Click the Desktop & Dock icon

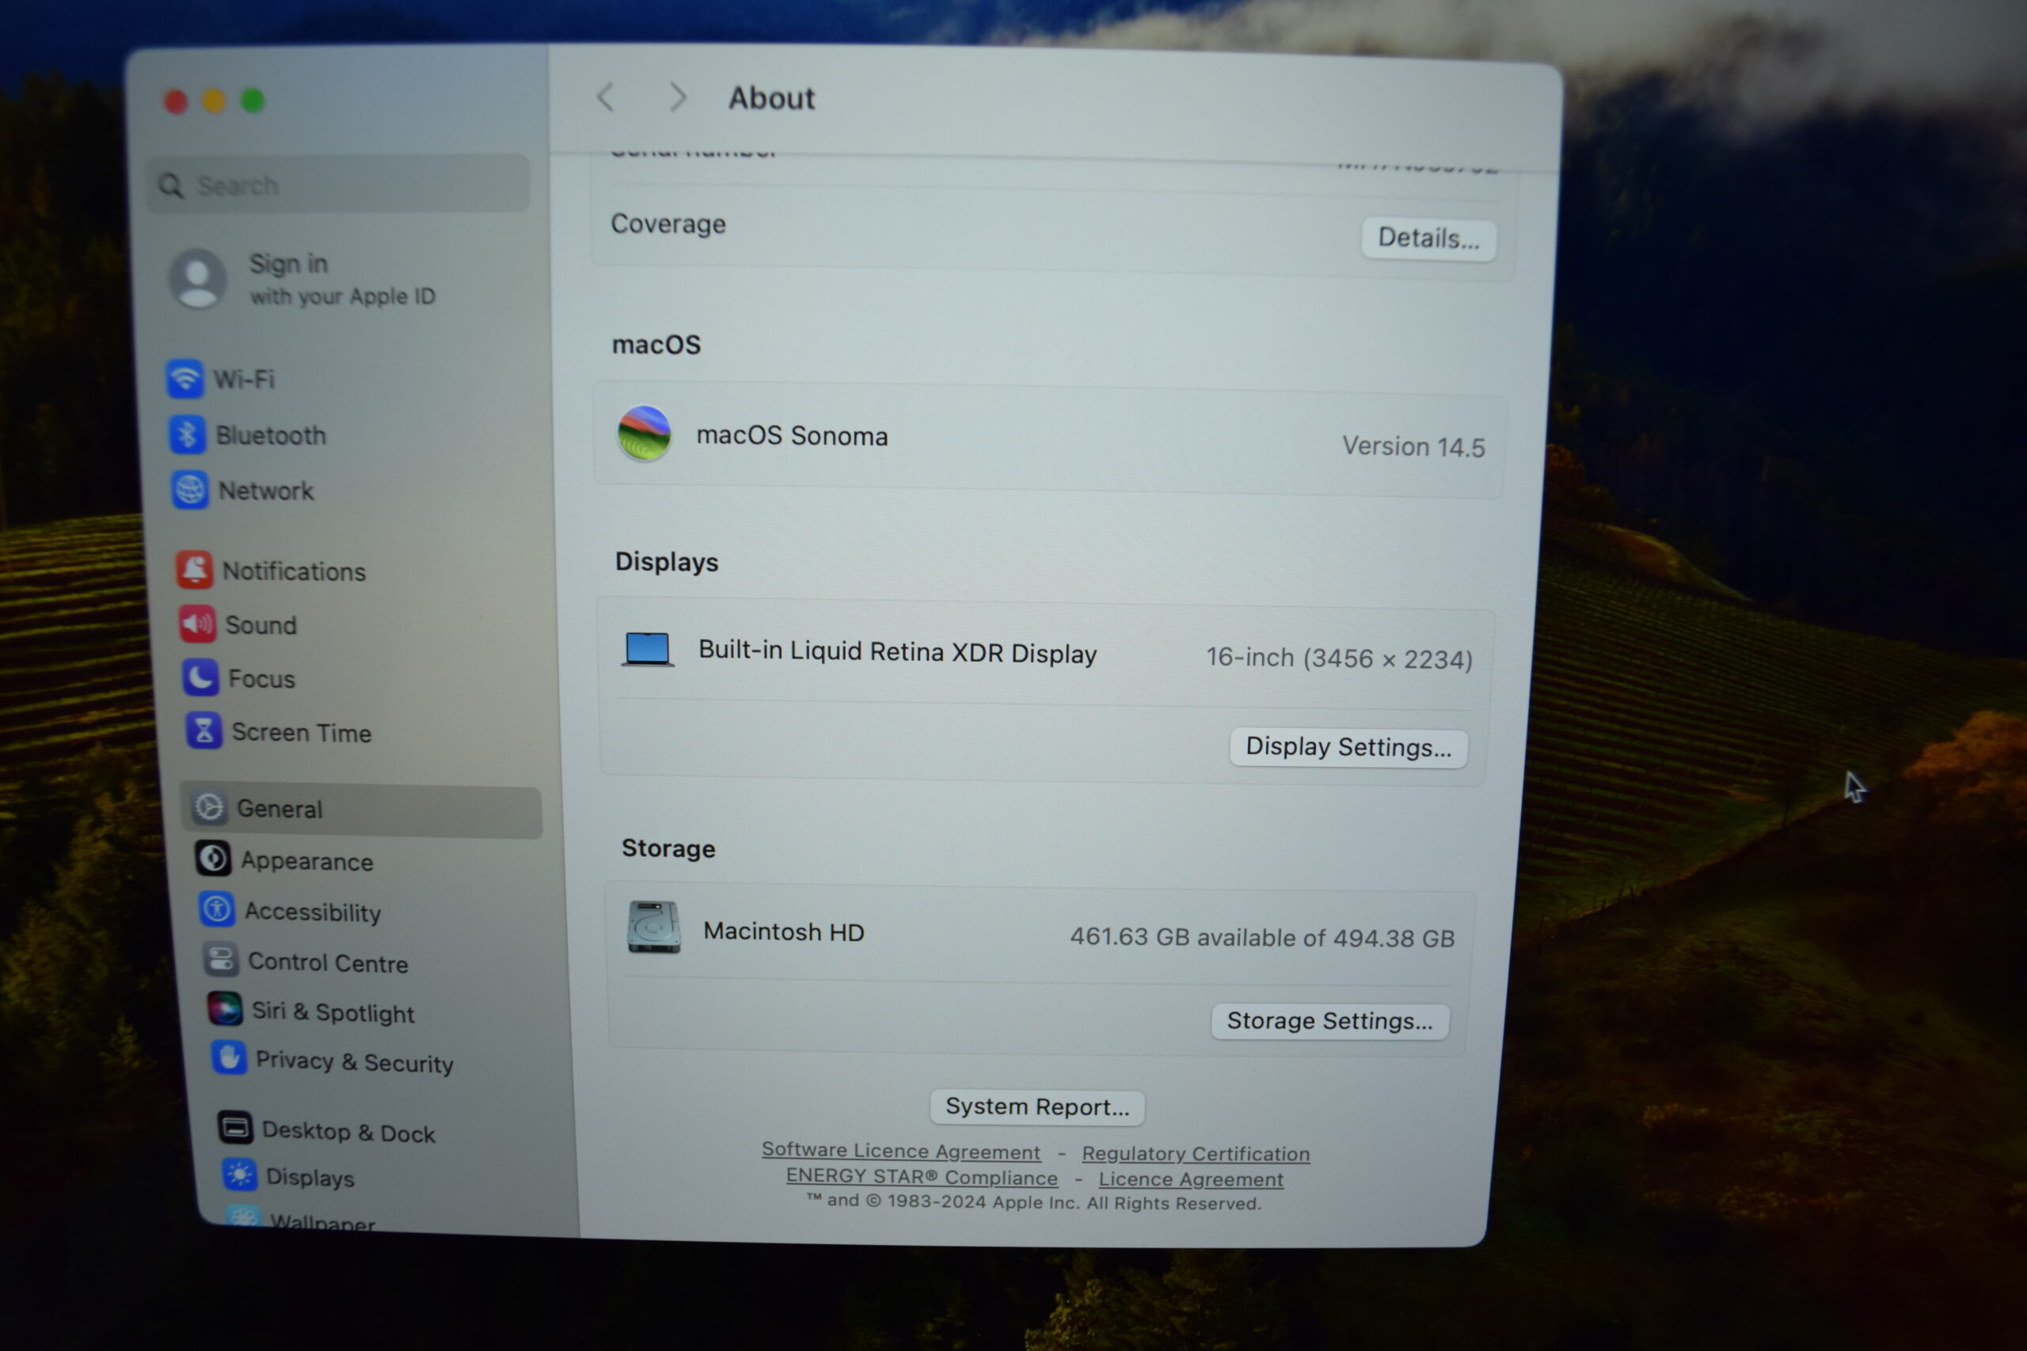(x=235, y=1127)
